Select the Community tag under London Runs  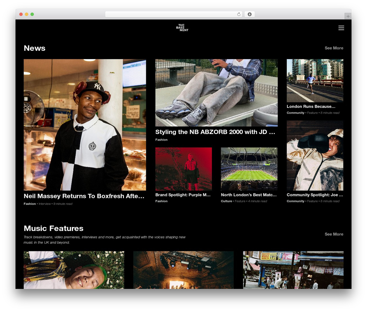pos(296,113)
